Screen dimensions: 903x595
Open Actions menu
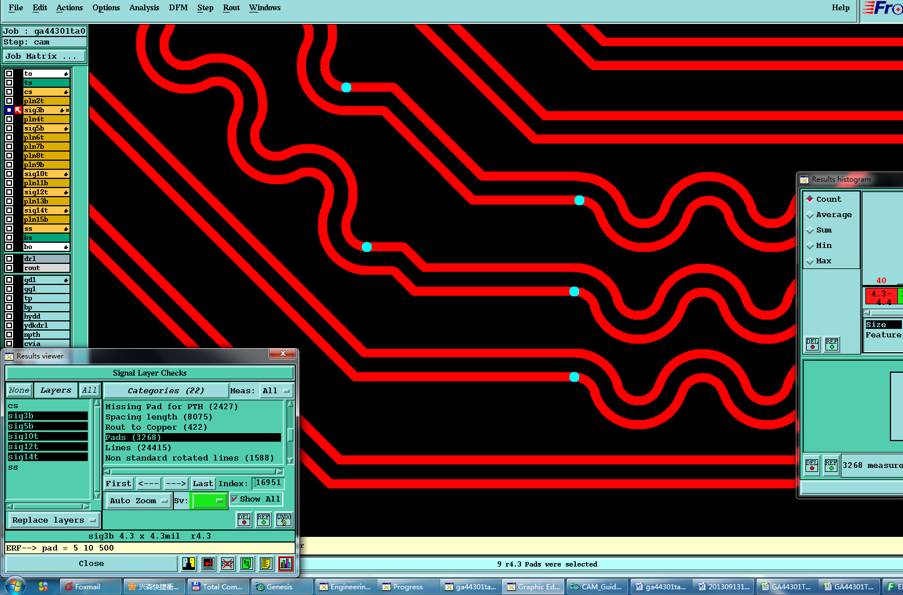70,7
